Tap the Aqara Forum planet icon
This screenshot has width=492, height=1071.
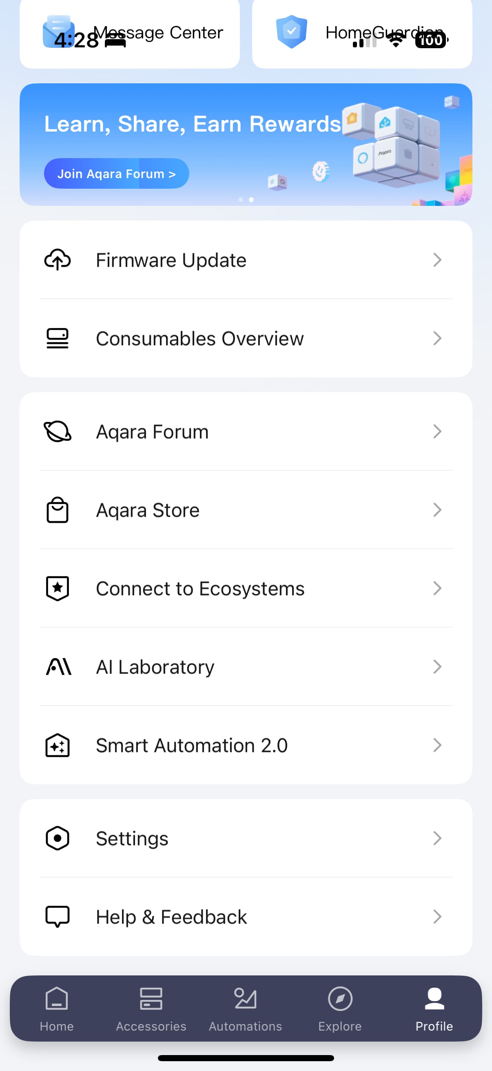tap(57, 431)
